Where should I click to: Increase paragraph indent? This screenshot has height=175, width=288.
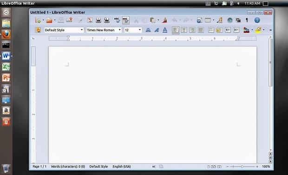pyautogui.click(x=236, y=30)
